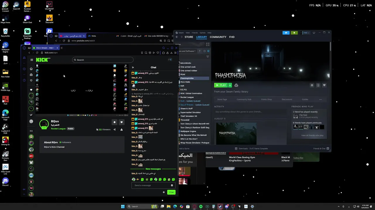375x210 pixels.
Task: Reload the kick.com page
Action: pyautogui.click(x=37, y=52)
